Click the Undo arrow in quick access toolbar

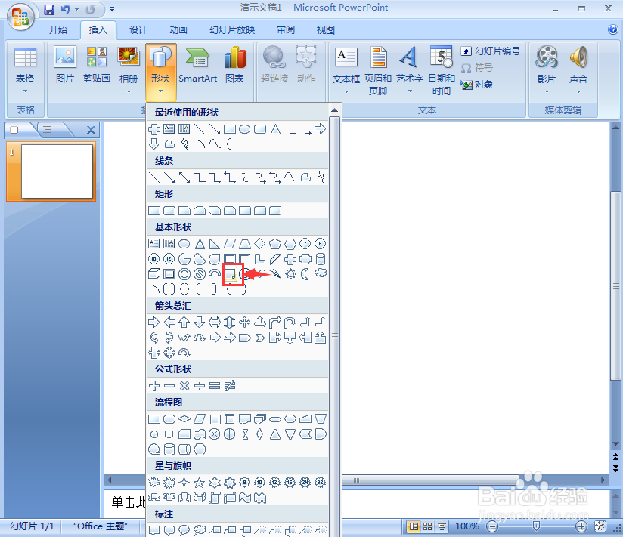click(x=66, y=9)
